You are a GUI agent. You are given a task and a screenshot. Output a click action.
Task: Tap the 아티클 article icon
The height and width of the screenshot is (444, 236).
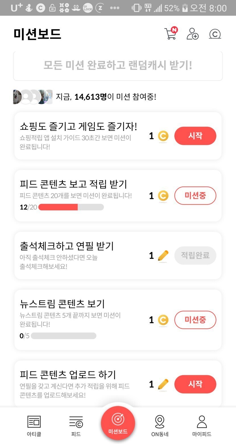tap(34, 422)
